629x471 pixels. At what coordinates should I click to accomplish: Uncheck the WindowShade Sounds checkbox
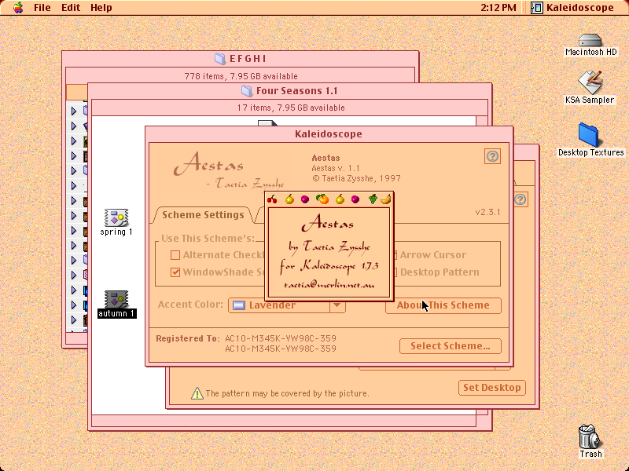175,272
